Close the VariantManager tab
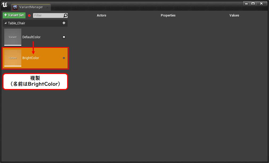Image resolution: width=269 pixels, height=163 pixels. pyautogui.click(x=47, y=7)
